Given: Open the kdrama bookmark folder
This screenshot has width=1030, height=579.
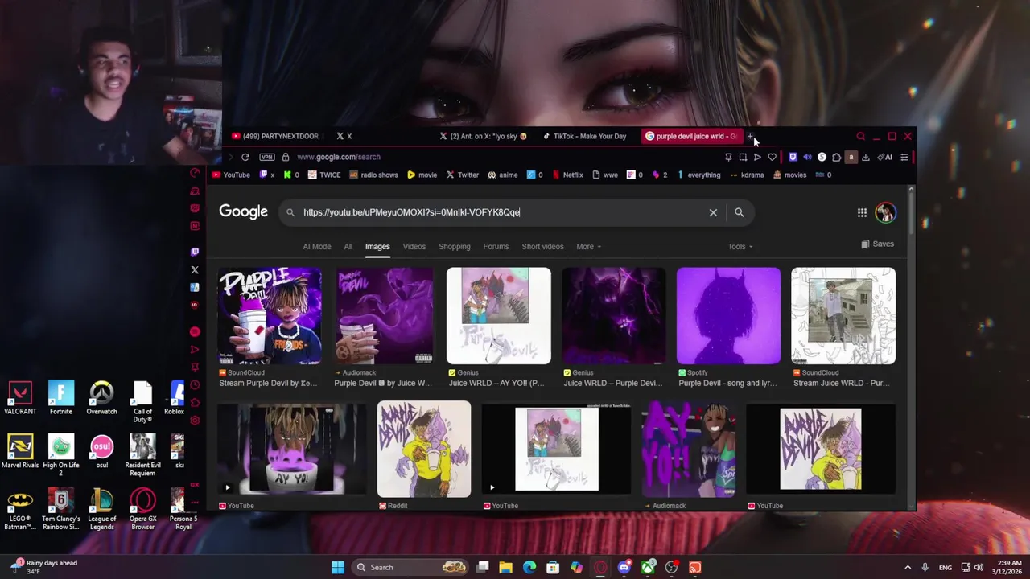Looking at the screenshot, I should coord(746,175).
